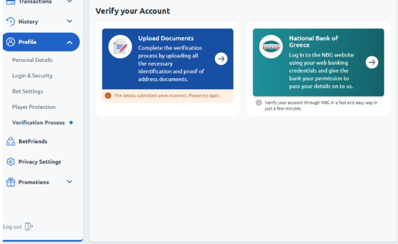Click the Log out door icon
398x244 pixels.
click(29, 226)
